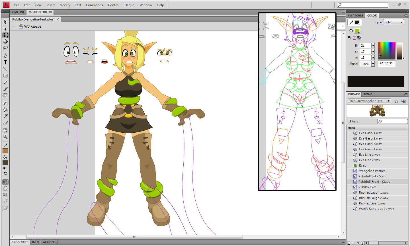The image size is (410, 246).
Task: Select the Eraser tool
Action: tap(5, 123)
